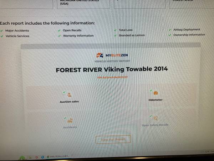Click the FOREST RIVER Viking Towable 2014 heading
This screenshot has width=214, height=161.
(112, 69)
